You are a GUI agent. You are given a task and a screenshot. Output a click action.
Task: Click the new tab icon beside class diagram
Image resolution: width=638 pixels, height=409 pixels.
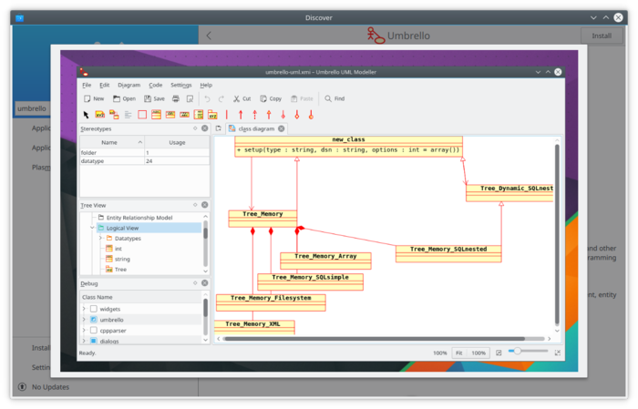click(219, 128)
